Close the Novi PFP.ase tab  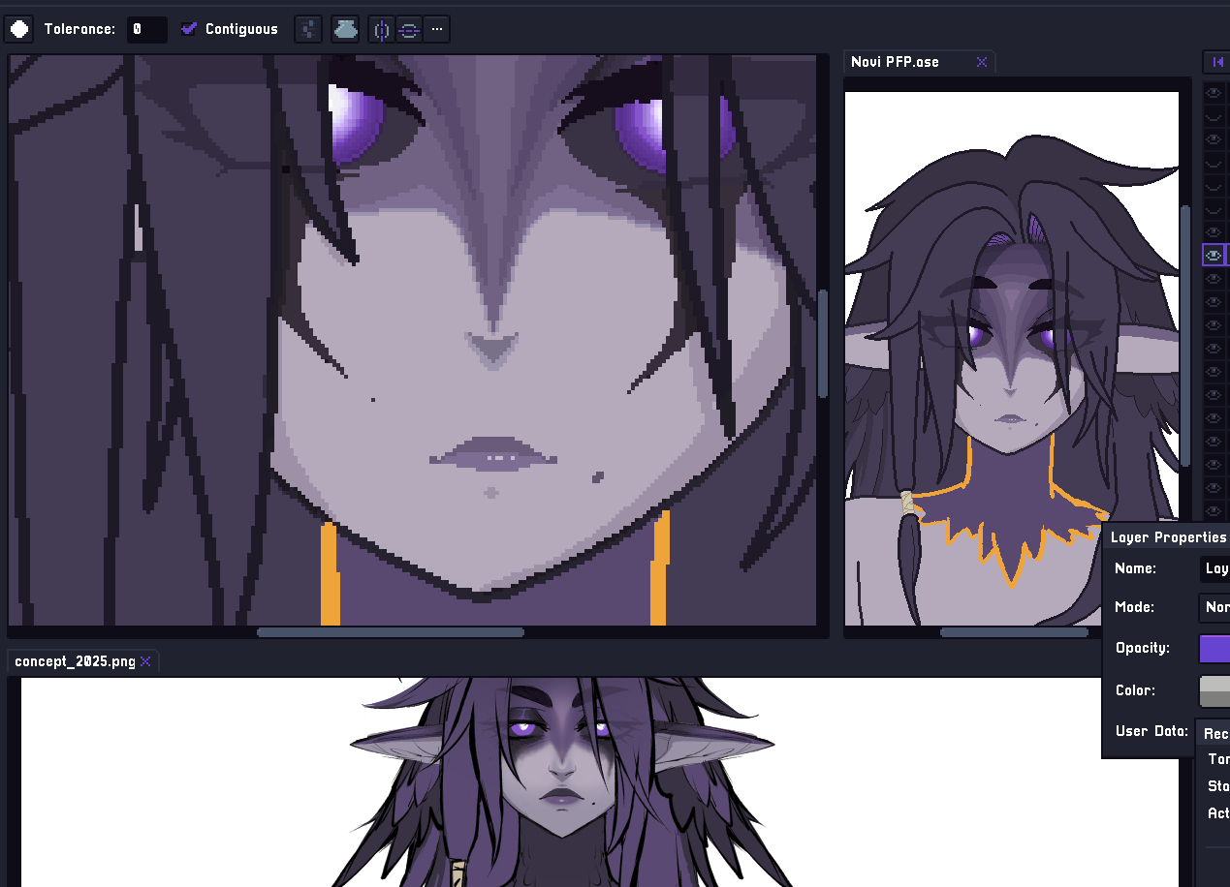pyautogui.click(x=981, y=62)
